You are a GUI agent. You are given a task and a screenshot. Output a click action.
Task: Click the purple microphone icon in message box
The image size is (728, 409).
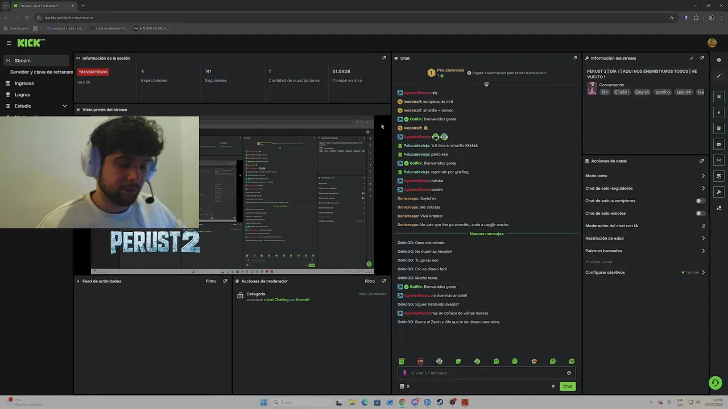[404, 373]
